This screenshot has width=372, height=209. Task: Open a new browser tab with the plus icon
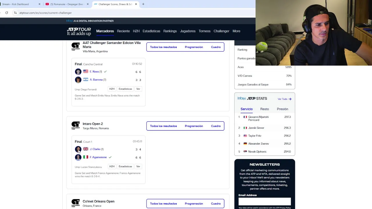143,4
